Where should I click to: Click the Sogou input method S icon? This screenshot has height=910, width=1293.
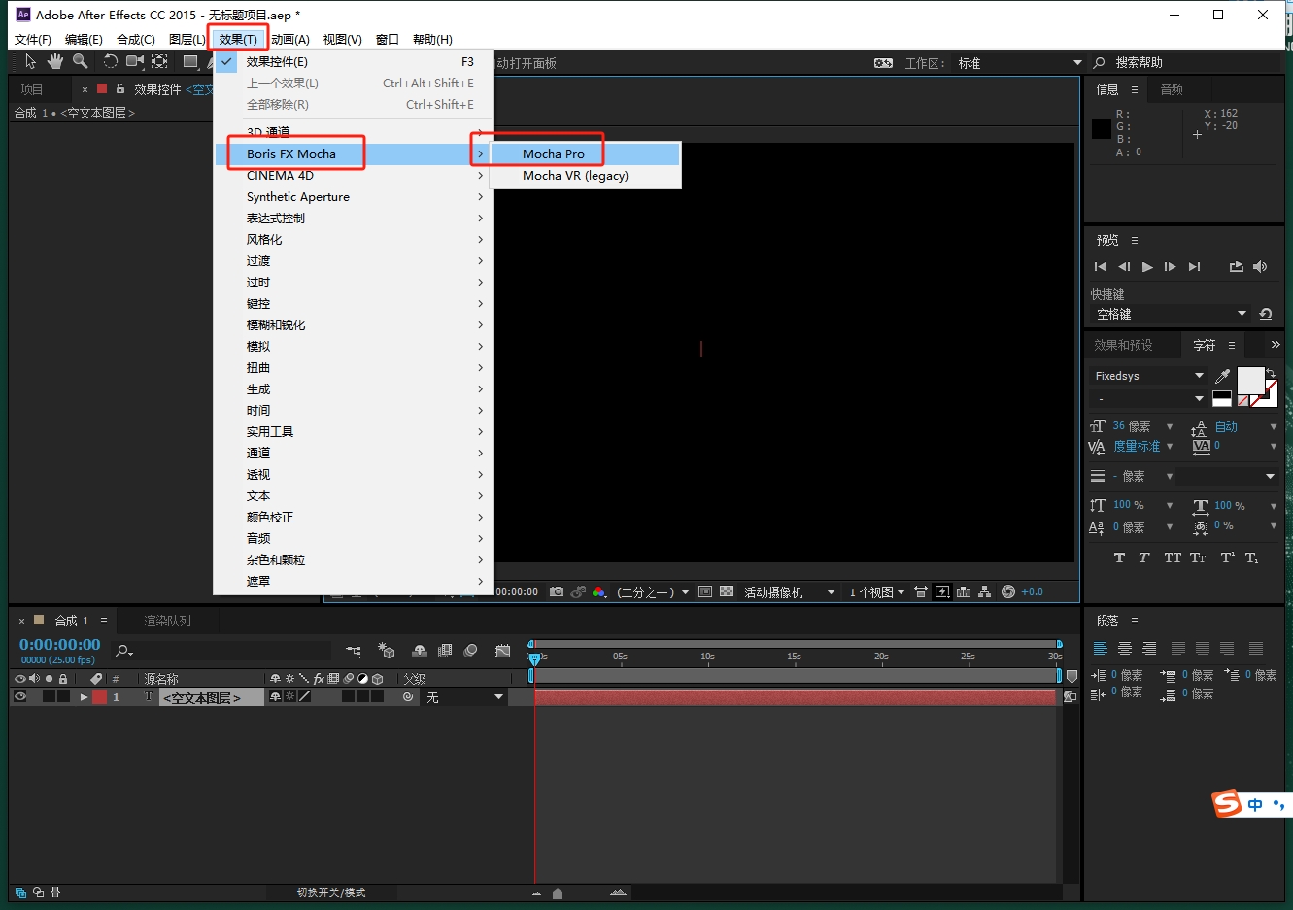point(1227,803)
